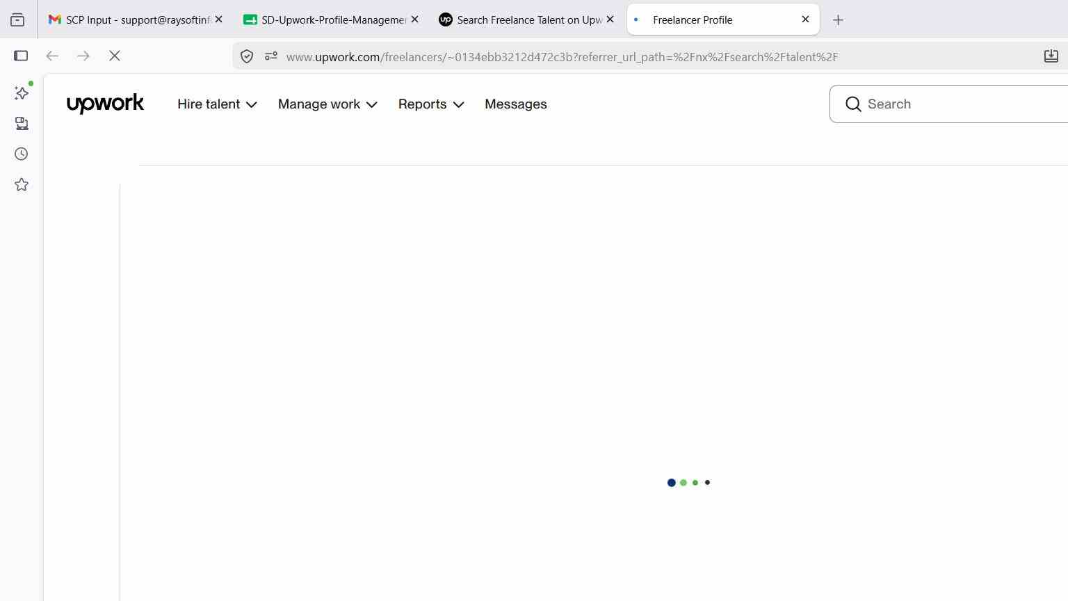This screenshot has height=601, width=1068.
Task: Open the bookmarks star sidebar icon
Action: (22, 184)
